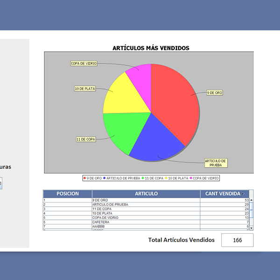Click the partially visible button at left edge

1,183
